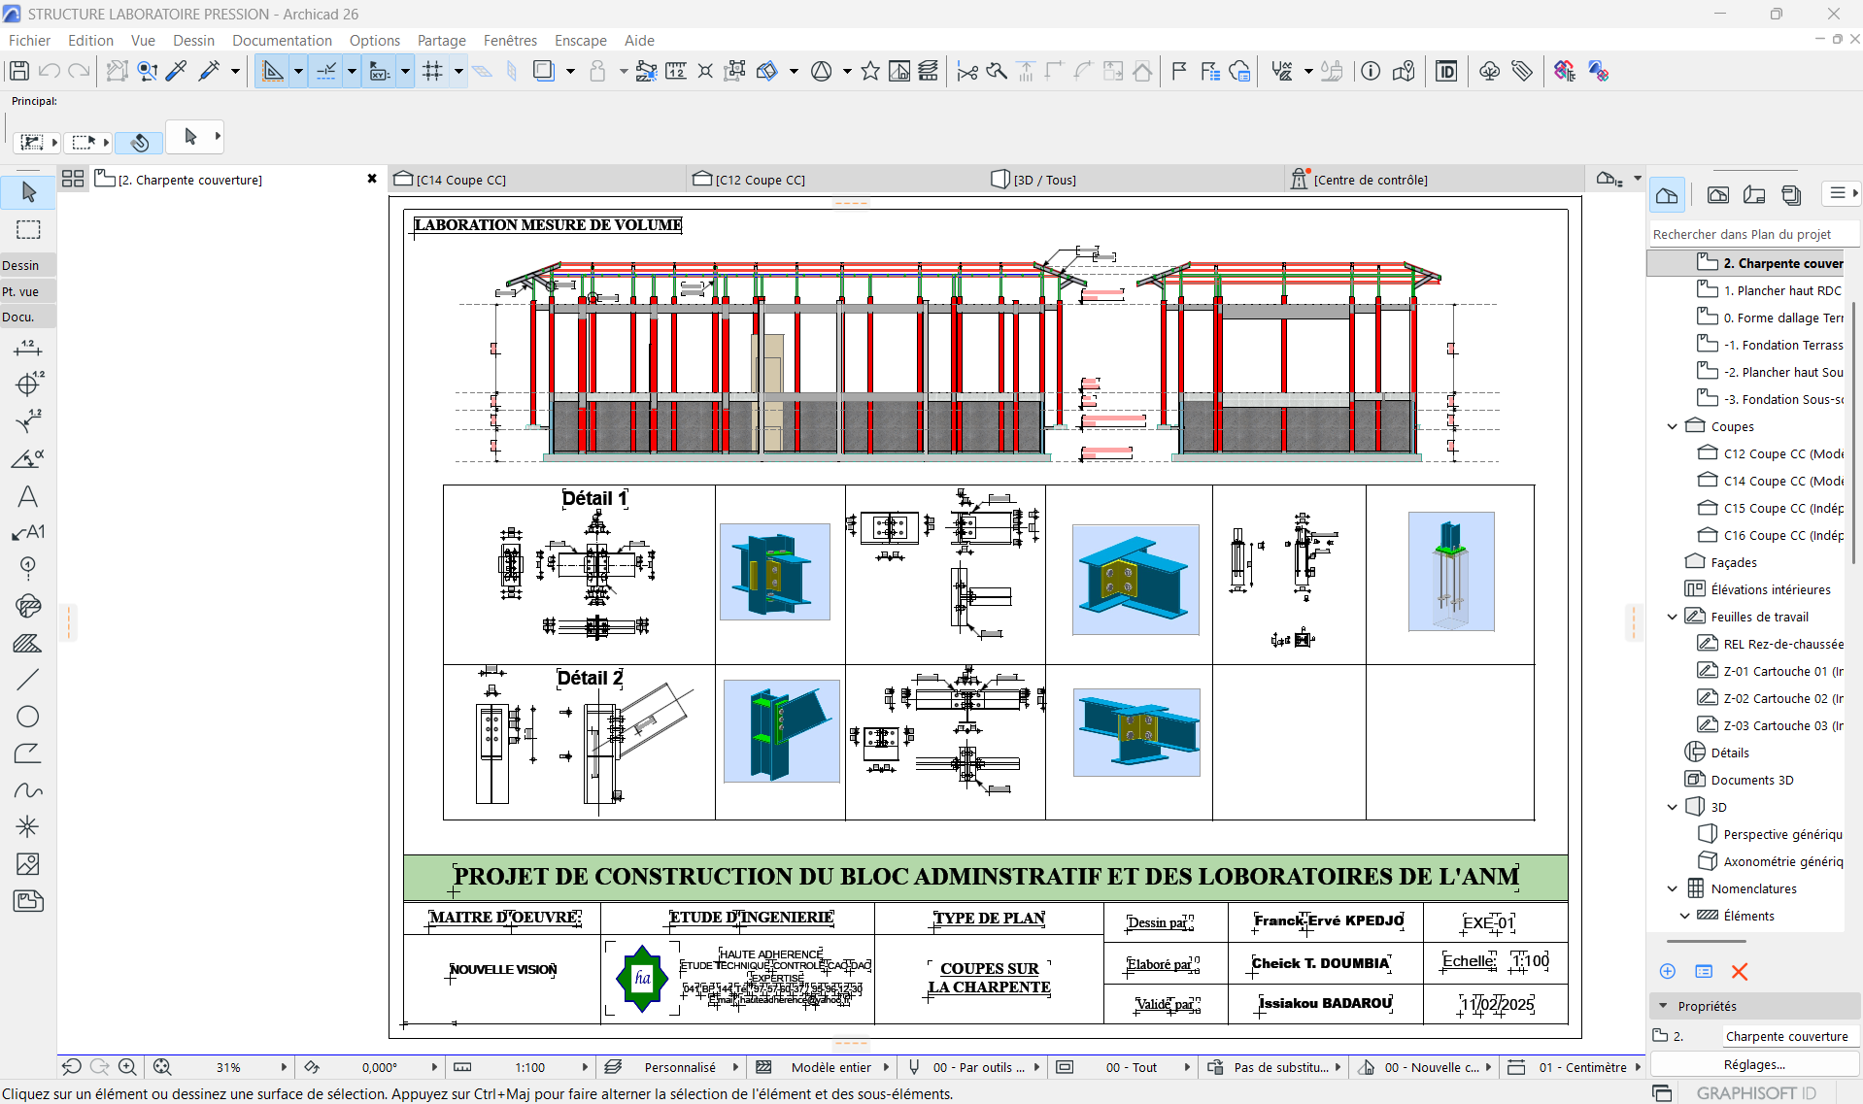Viewport: 1863px width, 1104px height.
Task: Collapse the Coupes tree folder
Action: [x=1672, y=426]
